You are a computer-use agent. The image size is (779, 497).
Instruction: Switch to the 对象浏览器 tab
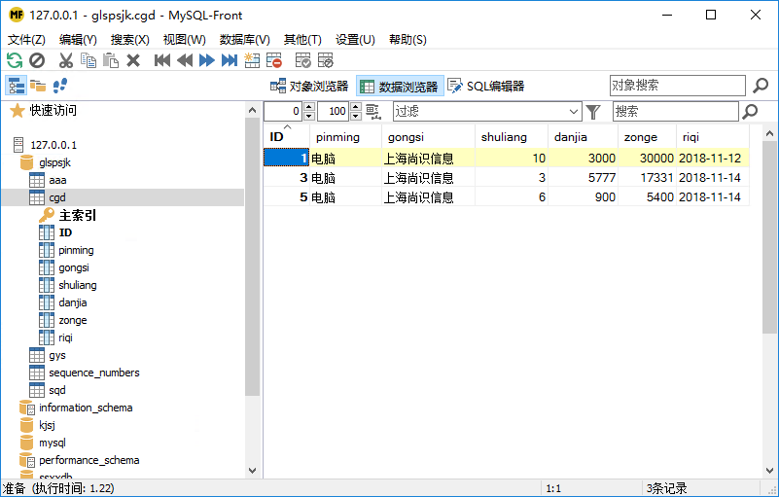[309, 86]
